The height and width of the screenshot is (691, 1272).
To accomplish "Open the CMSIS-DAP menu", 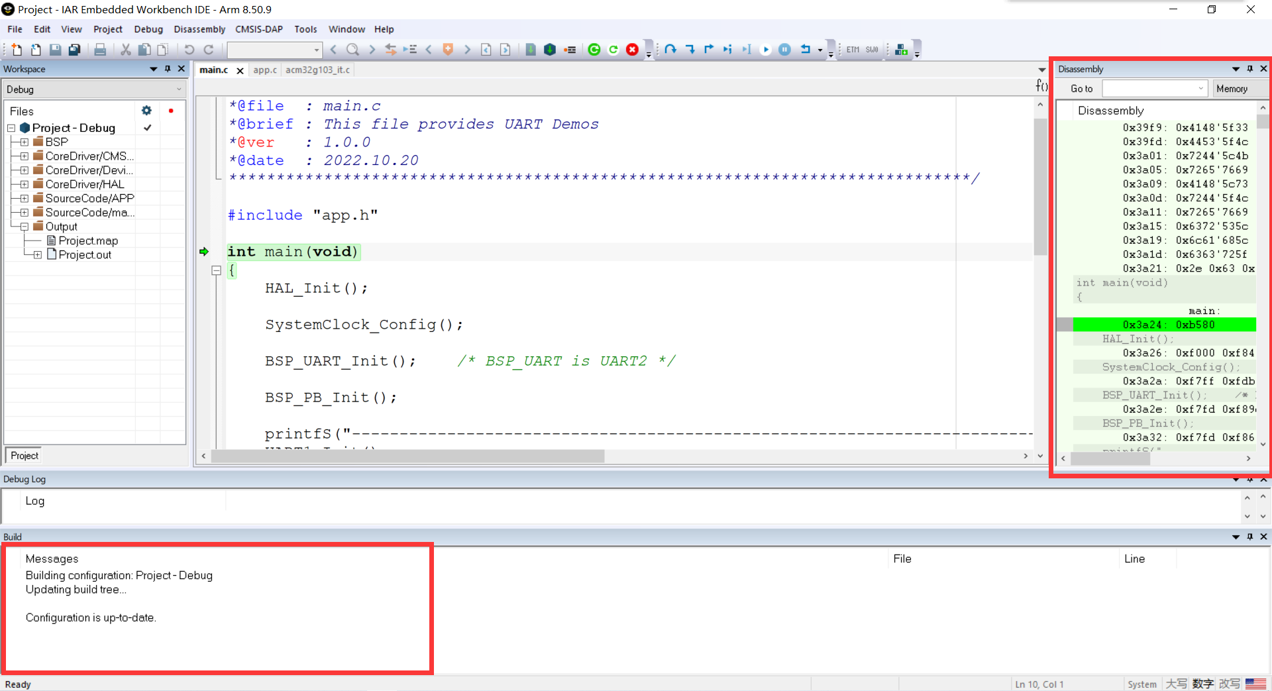I will coord(258,29).
